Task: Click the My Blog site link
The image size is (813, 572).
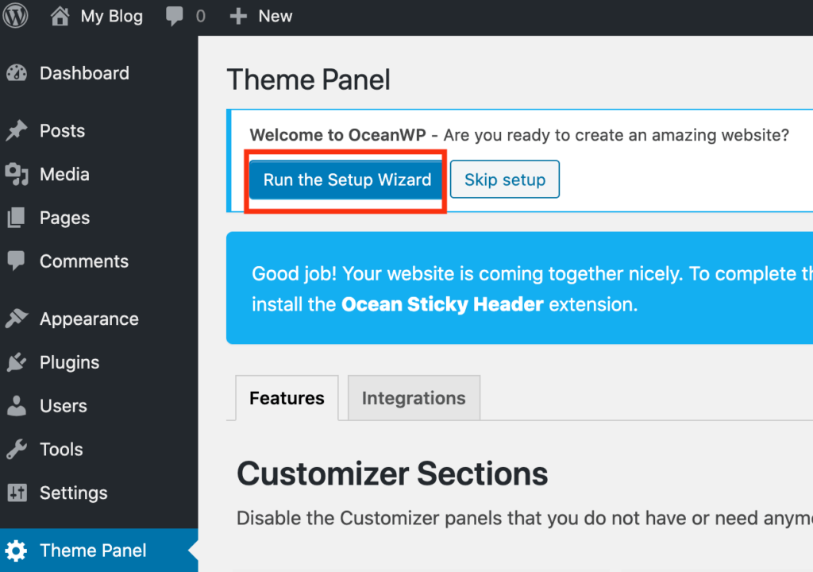Action: 111,17
